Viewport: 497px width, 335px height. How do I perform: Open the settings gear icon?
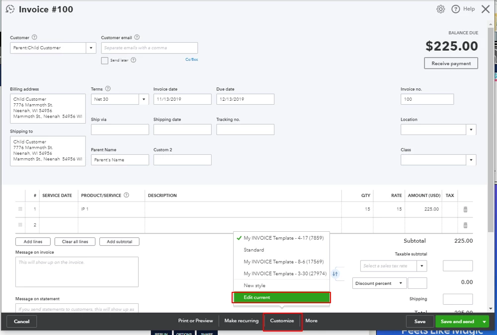tap(440, 9)
